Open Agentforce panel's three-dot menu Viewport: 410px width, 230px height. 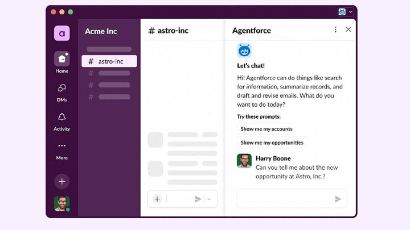point(335,30)
